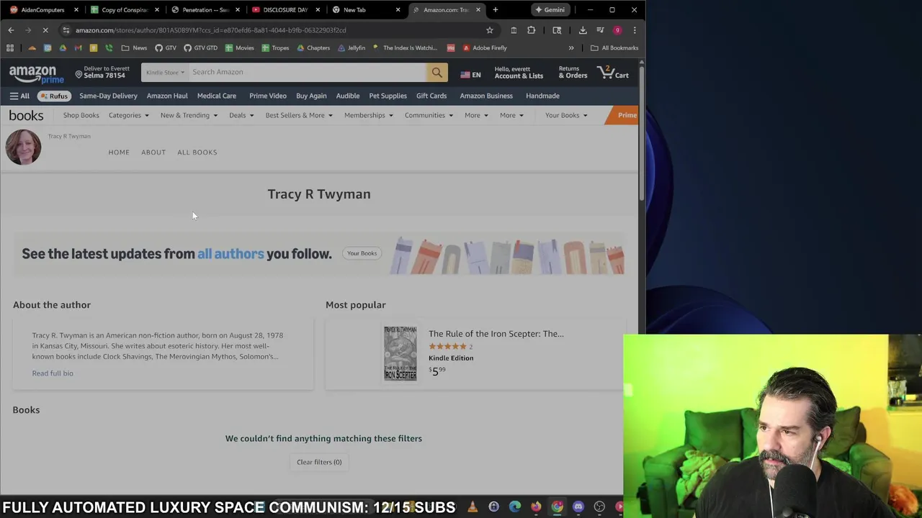Open Prime Video link

tap(268, 96)
